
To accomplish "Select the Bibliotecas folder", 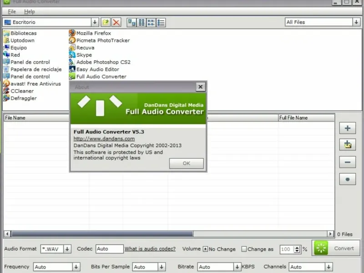I will coord(20,33).
